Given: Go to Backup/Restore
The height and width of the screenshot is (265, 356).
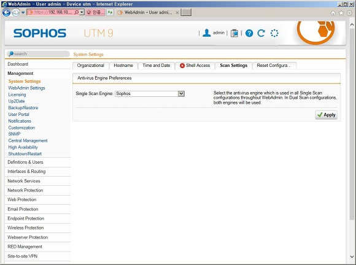Looking at the screenshot, I should coord(23,108).
